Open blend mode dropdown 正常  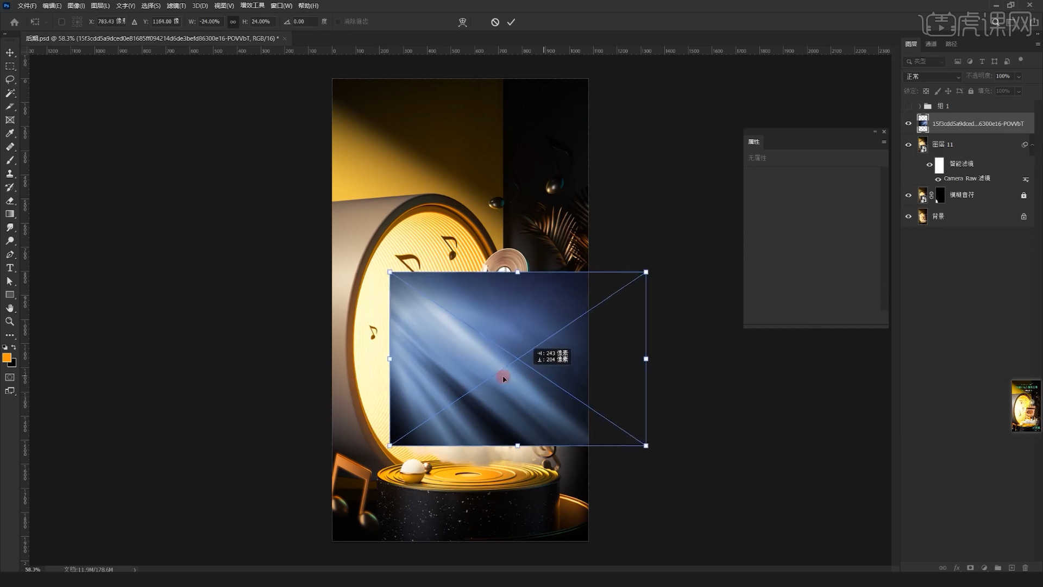click(x=933, y=77)
